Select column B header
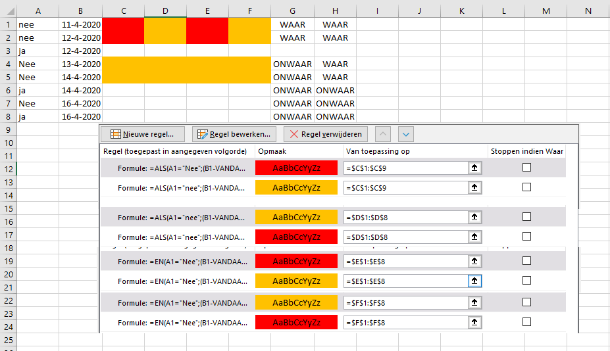Image resolution: width=610 pixels, height=351 pixels. (80, 11)
